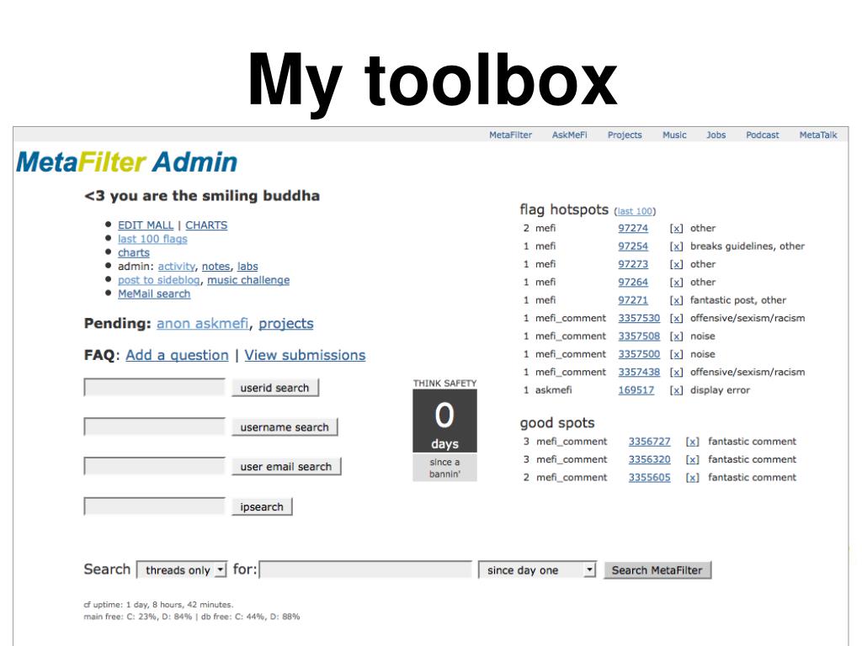Open good spot comment 3355605
Viewport: 862px width, 646px height.
click(649, 478)
